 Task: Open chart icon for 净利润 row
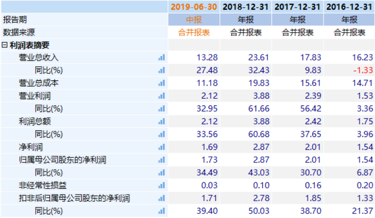click(162, 147)
